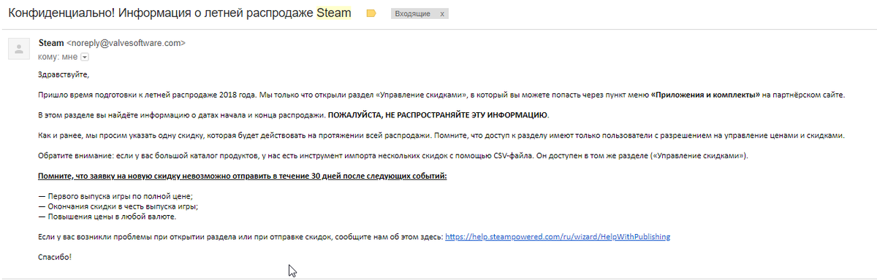Viewport: 877px width, 280px height.
Task: Click bullet Повышения цены в любой валюте
Action: (x=107, y=217)
